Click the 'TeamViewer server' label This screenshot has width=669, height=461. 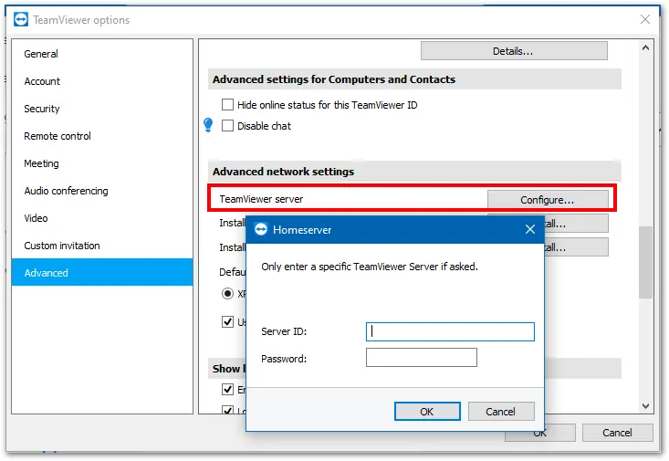point(261,199)
